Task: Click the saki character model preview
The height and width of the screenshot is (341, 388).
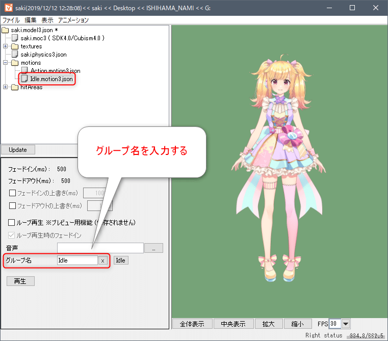Action: (278, 168)
